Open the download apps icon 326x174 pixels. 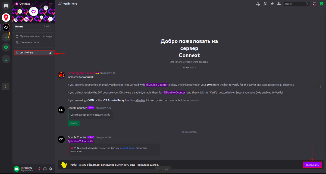[x=6, y=59]
